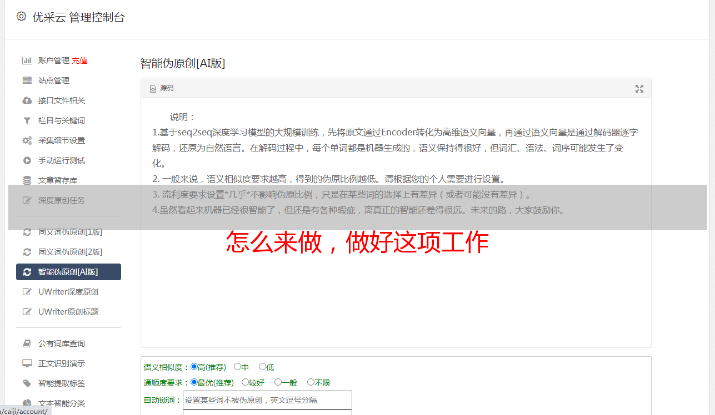715x415 pixels.
Task: Click the 源码 source code icon in editor
Action: point(153,89)
